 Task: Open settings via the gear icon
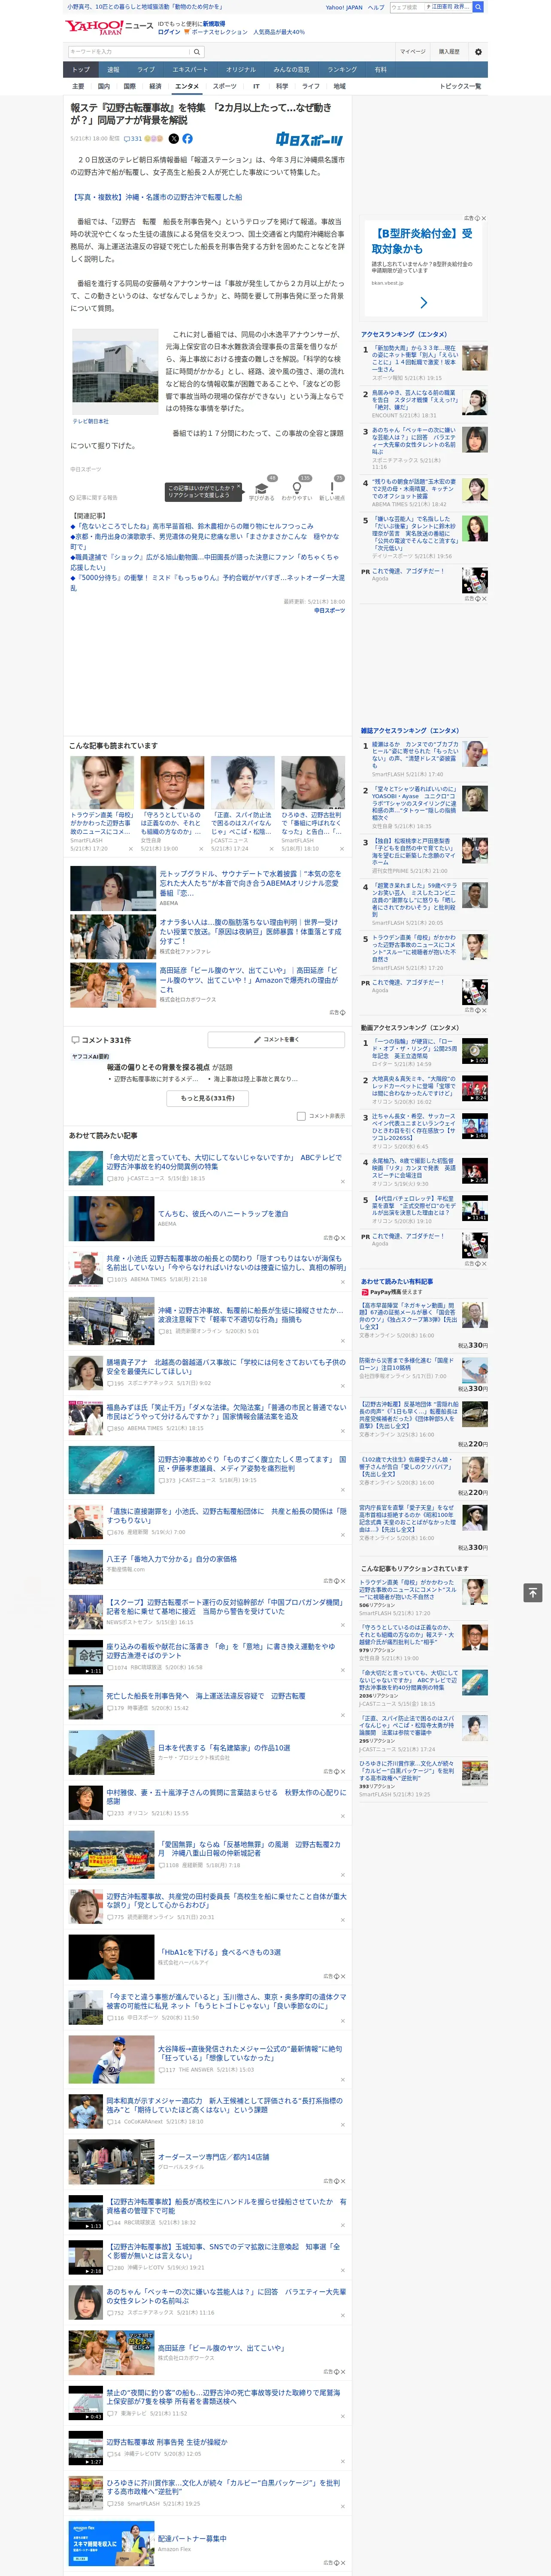tap(478, 52)
